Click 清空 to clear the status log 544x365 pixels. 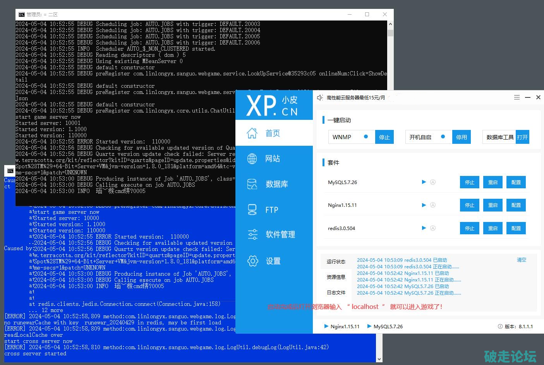[x=521, y=260]
